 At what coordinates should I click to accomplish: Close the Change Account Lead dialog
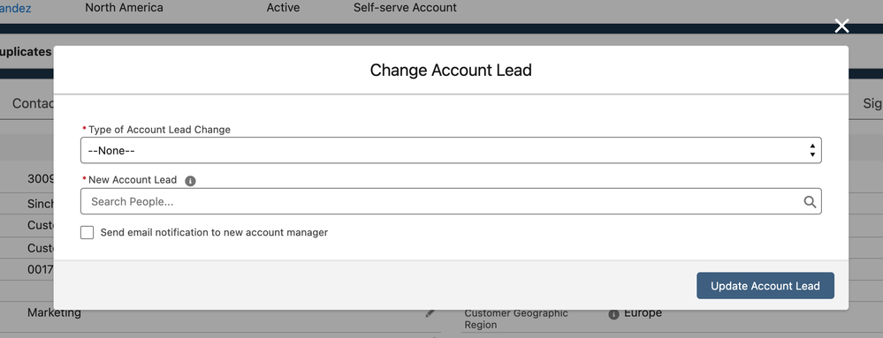point(841,26)
